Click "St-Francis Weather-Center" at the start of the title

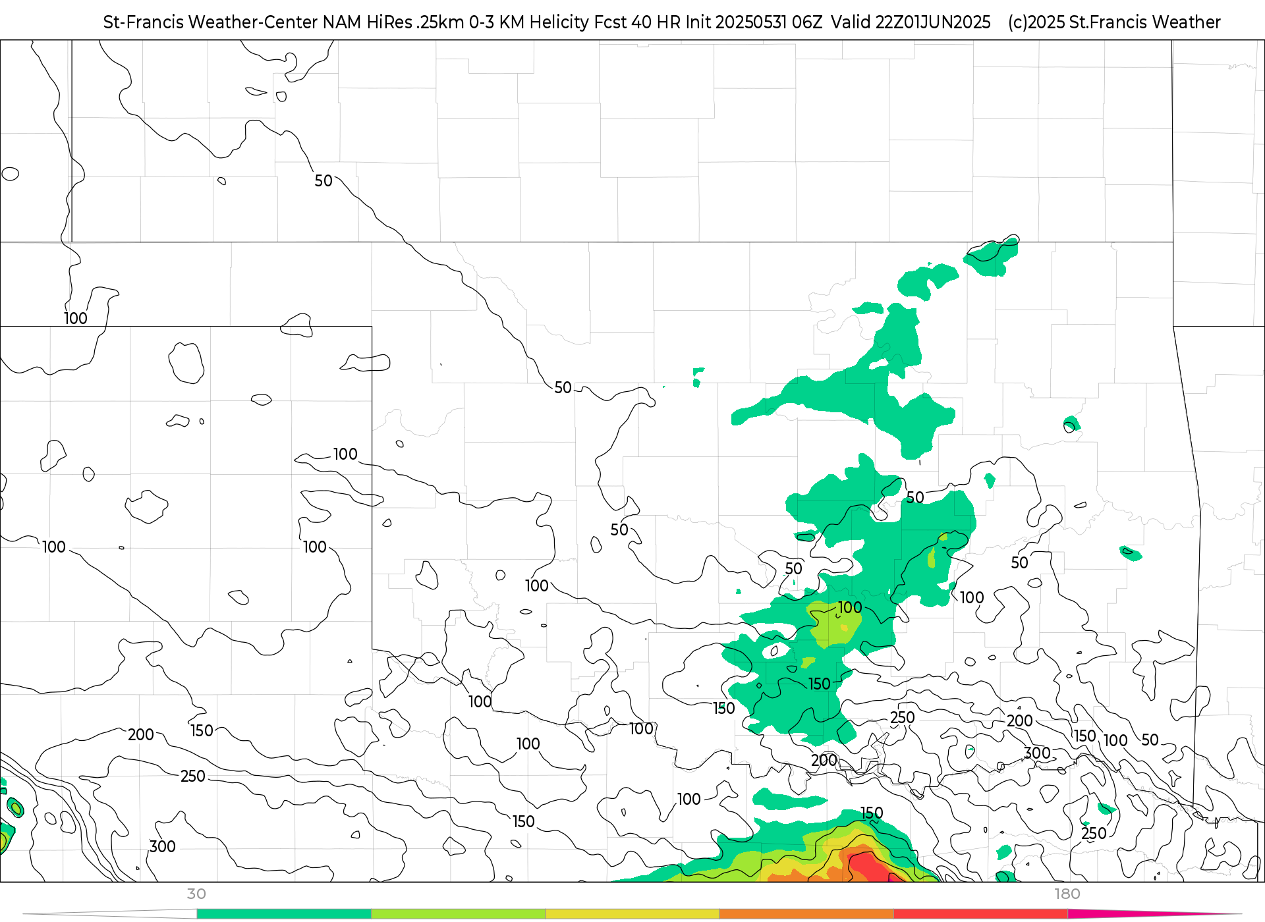click(211, 22)
